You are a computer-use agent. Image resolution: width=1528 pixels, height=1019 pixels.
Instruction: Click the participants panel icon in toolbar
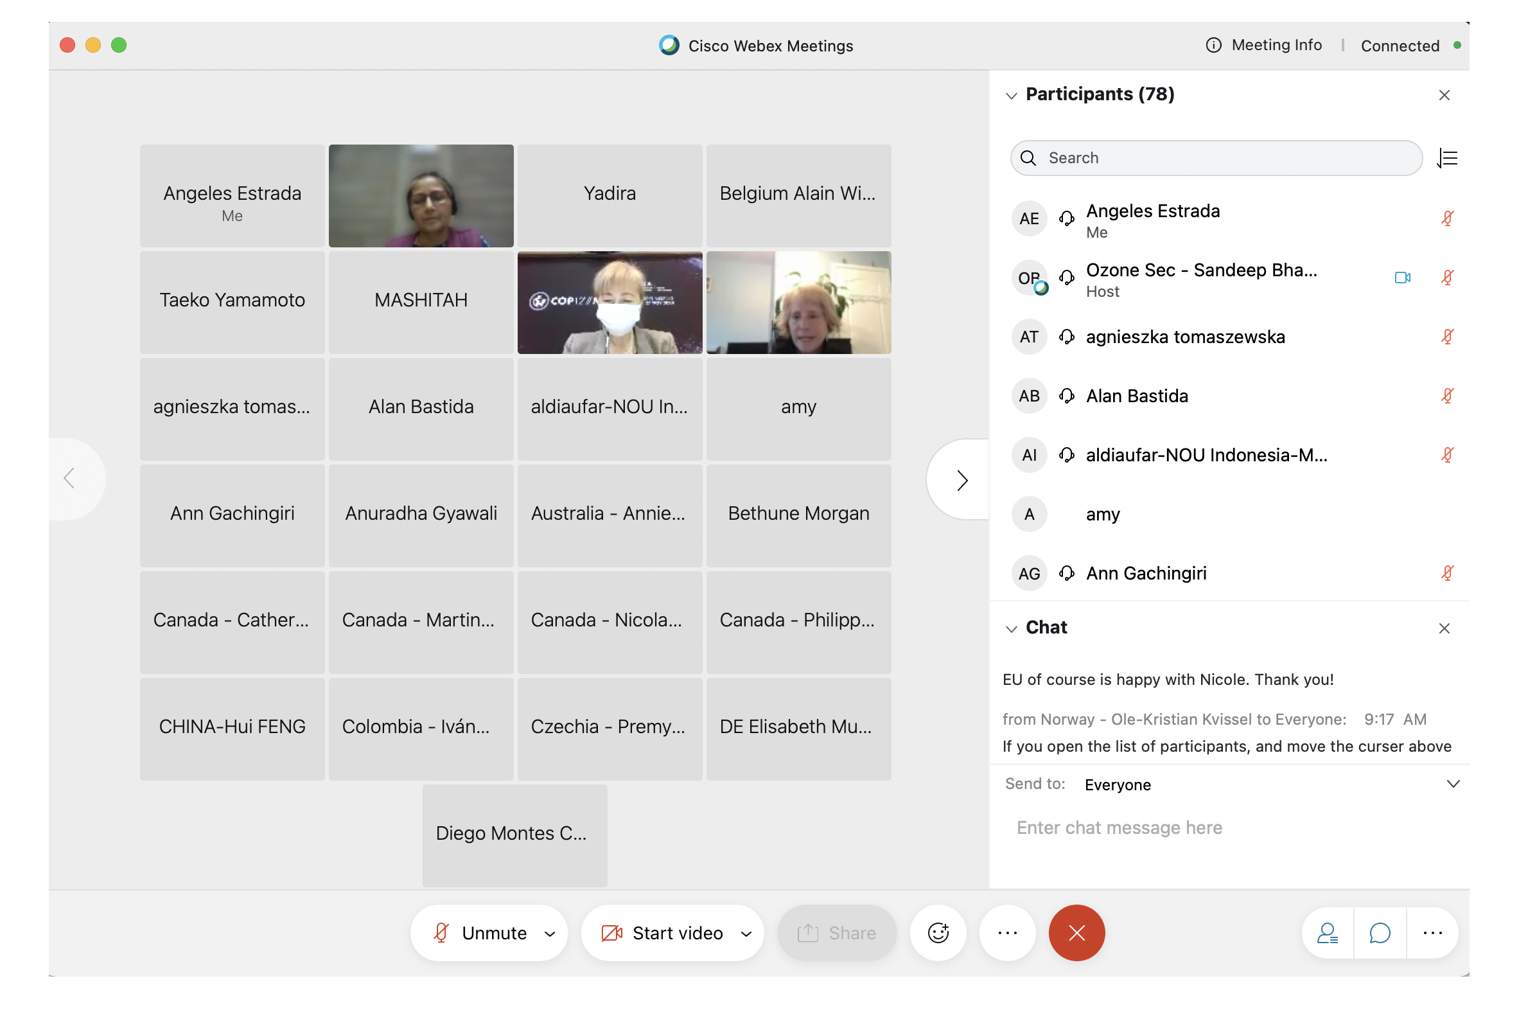(1327, 933)
